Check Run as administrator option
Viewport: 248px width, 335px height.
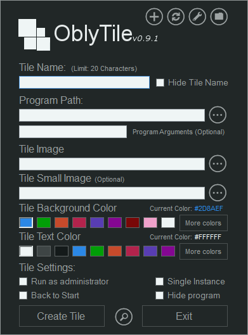(x=23, y=281)
